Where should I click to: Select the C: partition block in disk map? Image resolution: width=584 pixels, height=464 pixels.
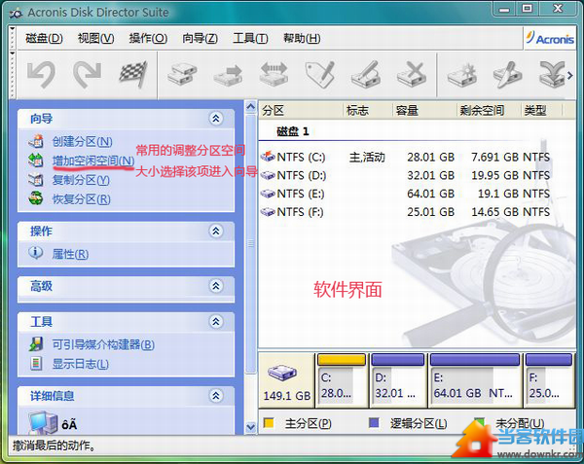click(x=342, y=380)
